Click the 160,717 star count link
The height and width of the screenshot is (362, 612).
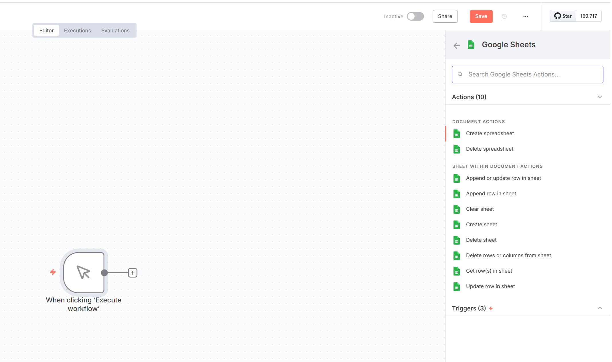click(588, 16)
